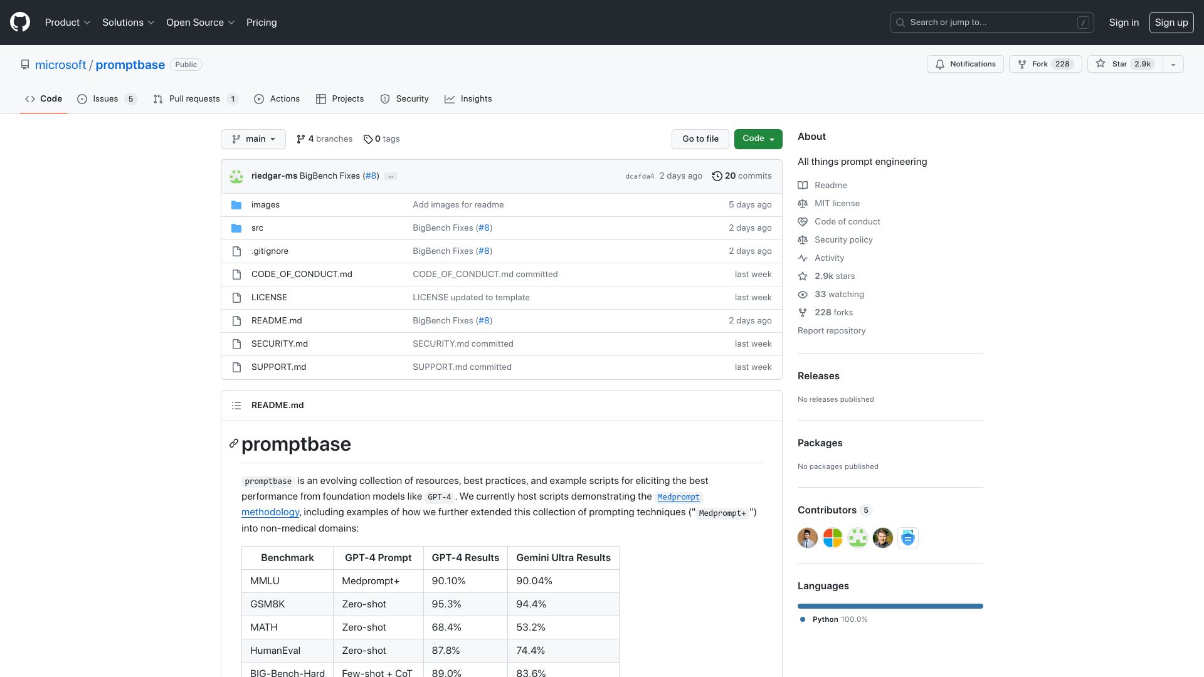
Task: Fork the repository
Action: [1045, 64]
